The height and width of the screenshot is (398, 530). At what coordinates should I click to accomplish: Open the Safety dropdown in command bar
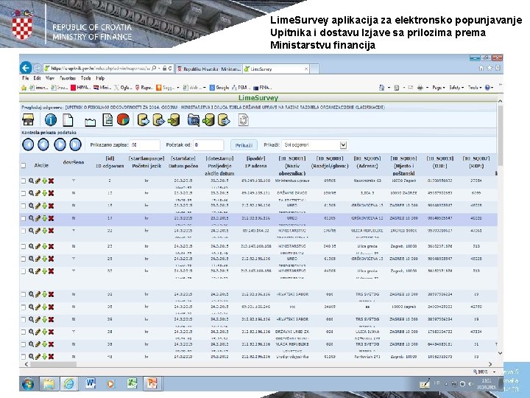pos(456,88)
